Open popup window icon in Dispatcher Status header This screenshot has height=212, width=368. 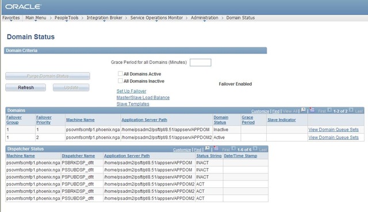click(x=207, y=148)
